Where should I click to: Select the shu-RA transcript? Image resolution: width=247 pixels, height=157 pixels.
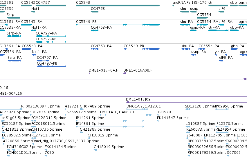[185, 25]
